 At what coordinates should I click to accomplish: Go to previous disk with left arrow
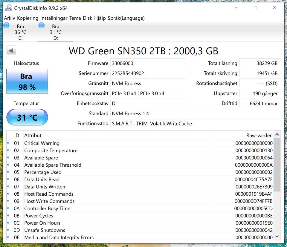[11, 50]
